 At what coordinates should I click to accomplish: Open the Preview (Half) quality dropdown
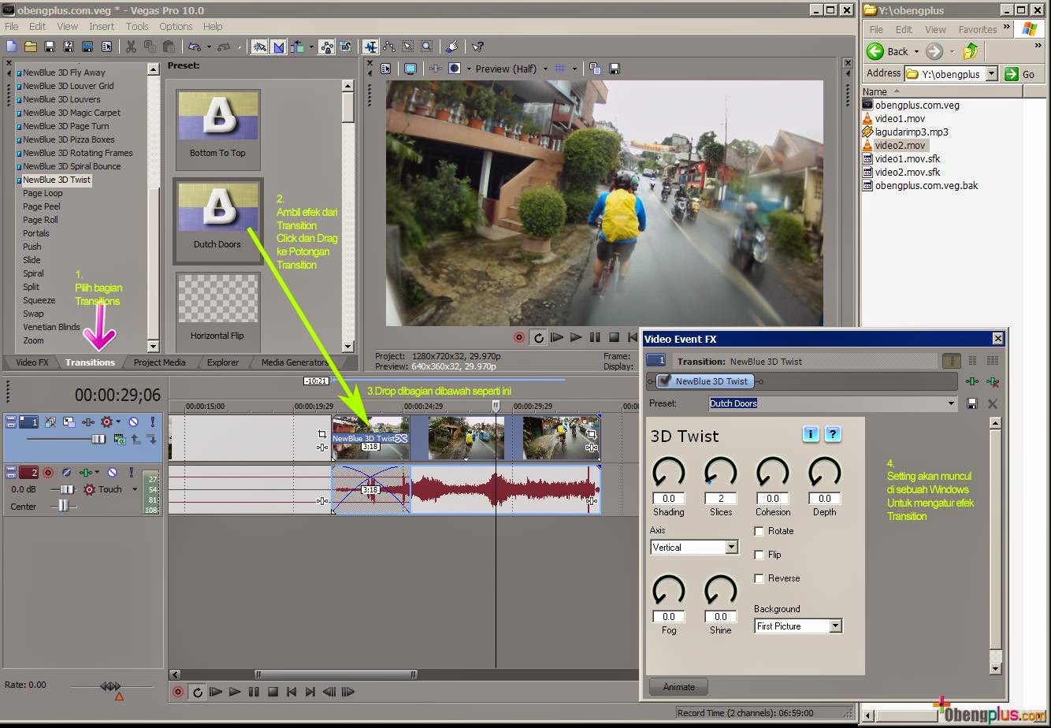pyautogui.click(x=545, y=69)
